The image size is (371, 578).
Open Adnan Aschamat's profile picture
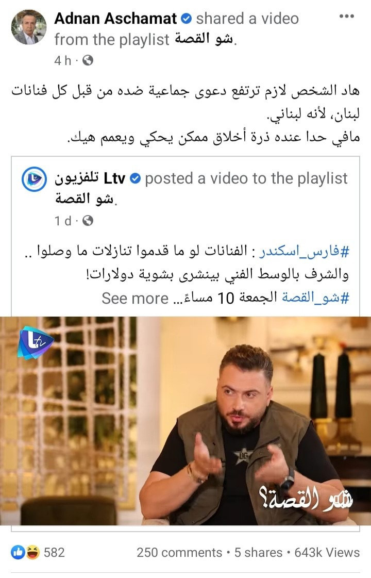tap(28, 27)
